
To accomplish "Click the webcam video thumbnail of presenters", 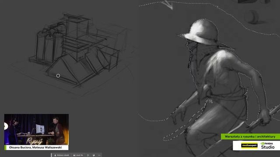I will pyautogui.click(x=36, y=130).
